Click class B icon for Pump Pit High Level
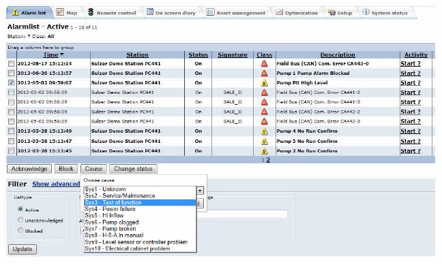442x264 pixels. (x=265, y=83)
